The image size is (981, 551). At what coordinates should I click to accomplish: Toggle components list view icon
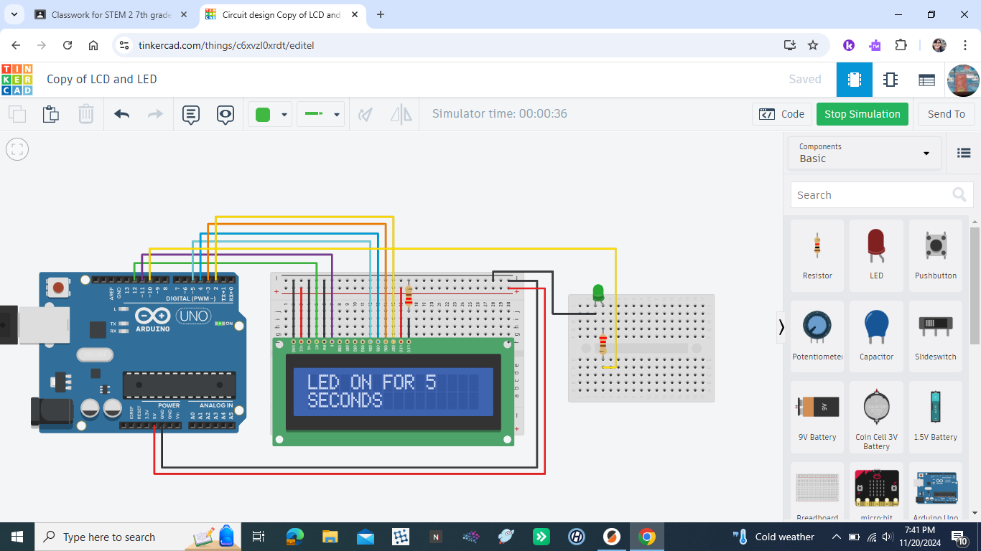pyautogui.click(x=964, y=153)
